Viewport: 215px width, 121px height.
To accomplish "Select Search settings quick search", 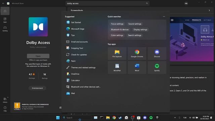I will [x=134, y=35].
